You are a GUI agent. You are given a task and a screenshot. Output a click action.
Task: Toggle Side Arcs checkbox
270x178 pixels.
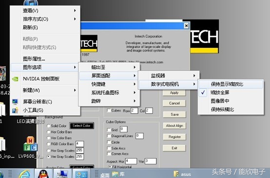(x=109, y=148)
